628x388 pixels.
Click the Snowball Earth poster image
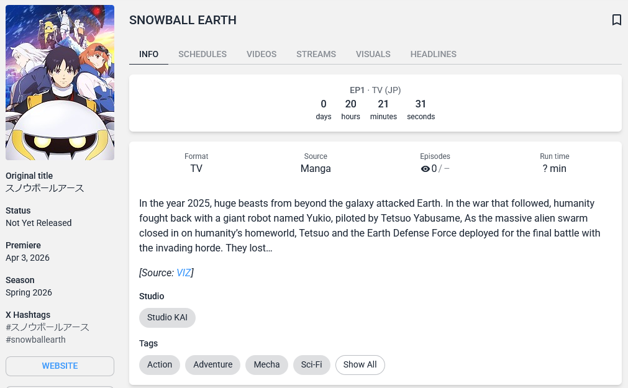(x=60, y=83)
